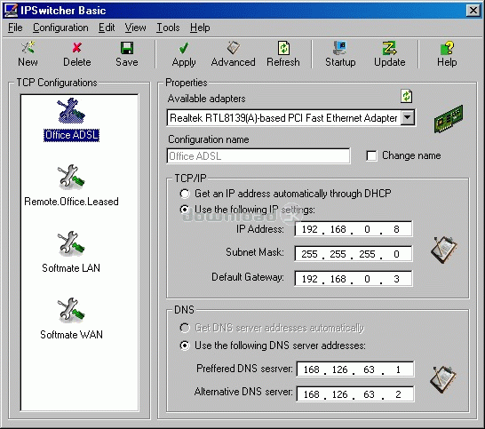Click the Configuration name text field
Screen dimensions: 485x429
pyautogui.click(x=258, y=156)
